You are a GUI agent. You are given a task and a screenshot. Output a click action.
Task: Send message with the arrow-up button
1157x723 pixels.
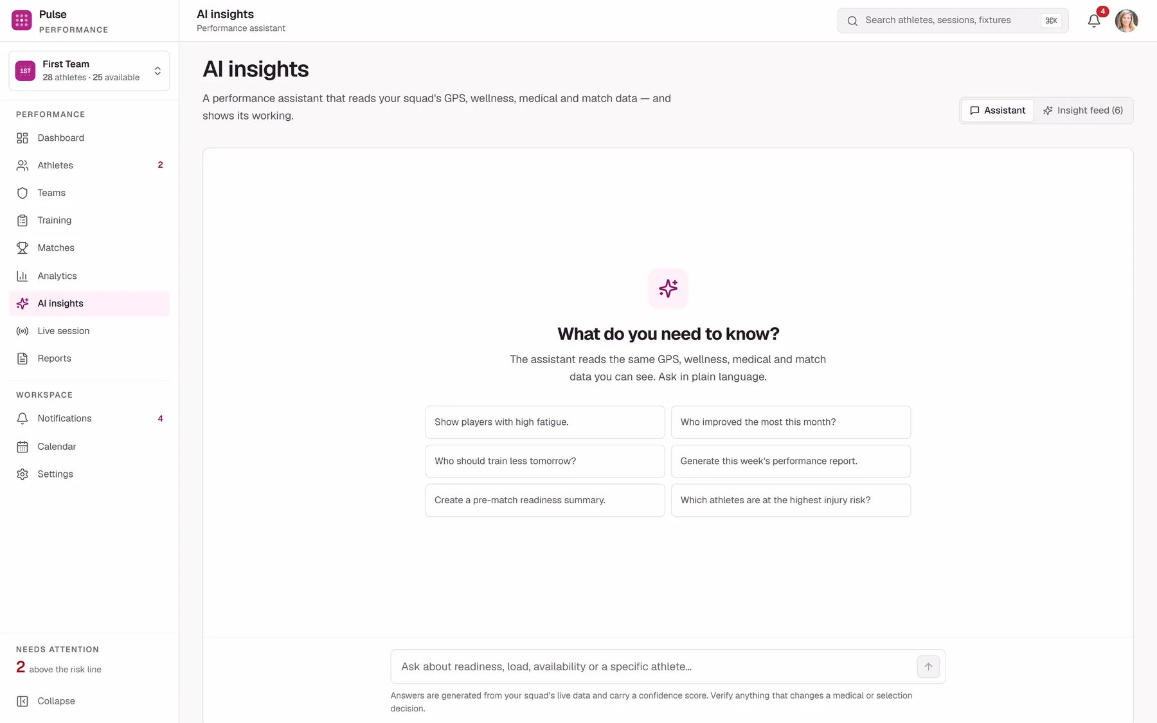[x=928, y=666]
